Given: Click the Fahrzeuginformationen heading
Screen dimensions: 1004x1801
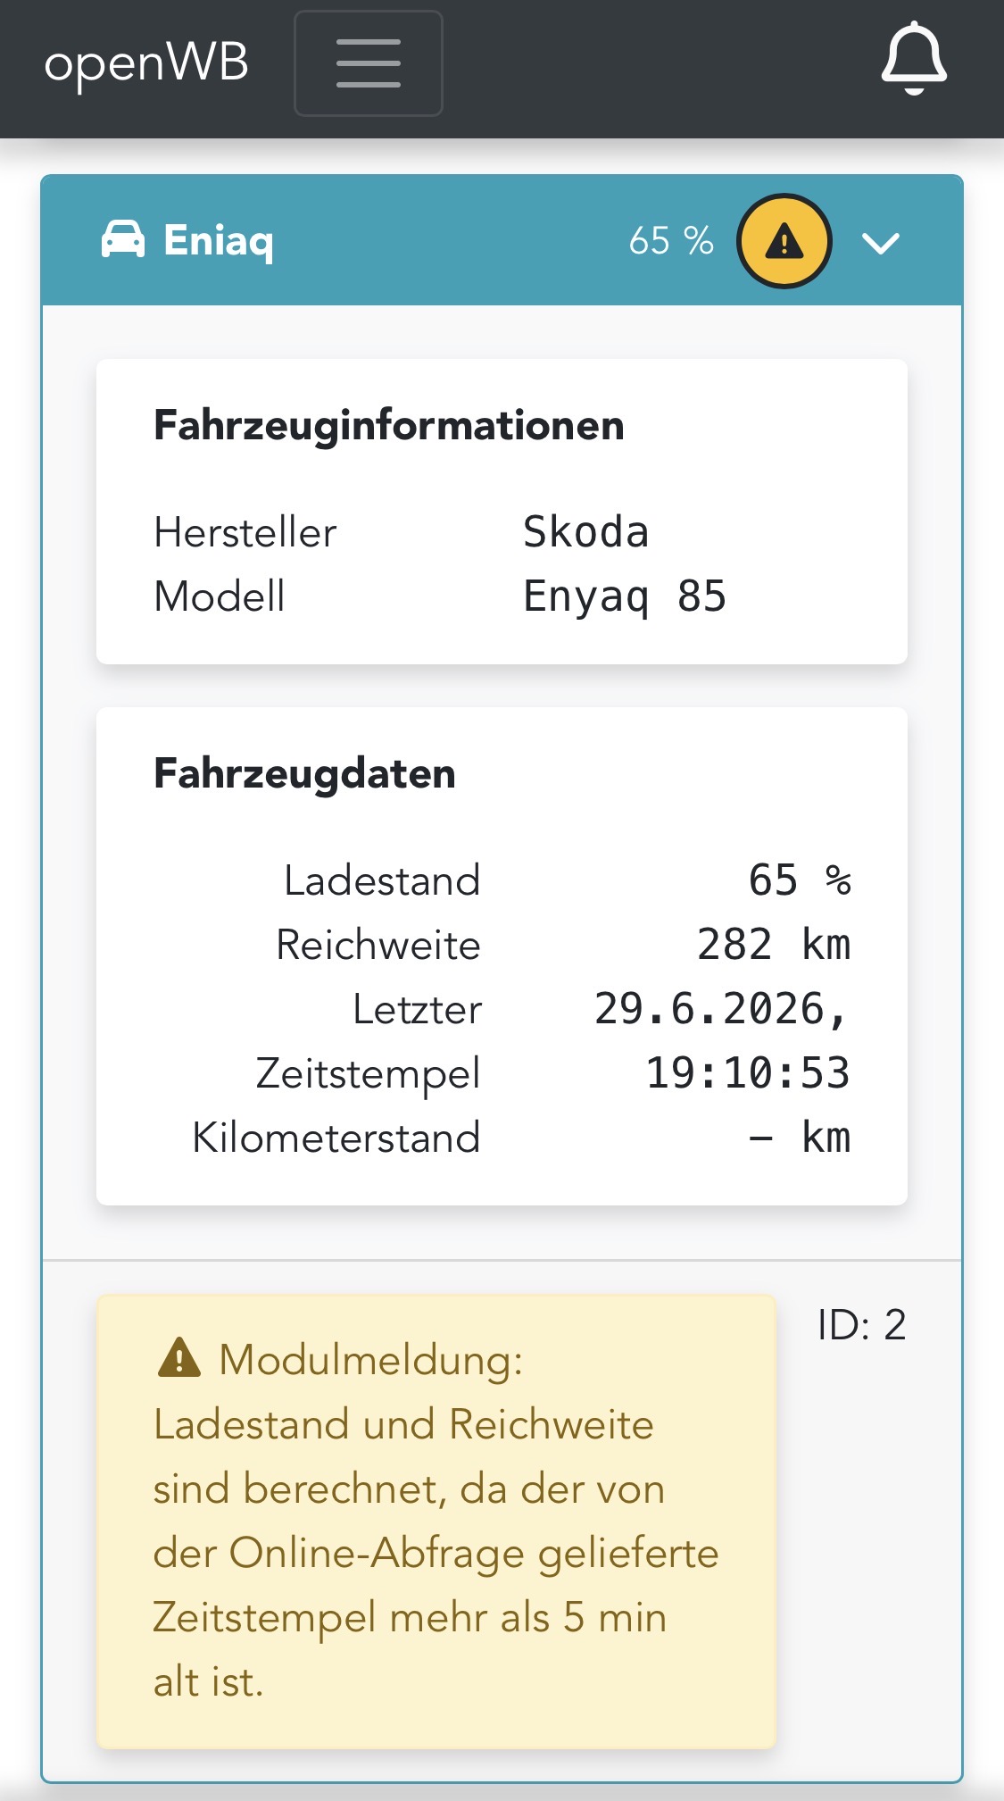Looking at the screenshot, I should [x=388, y=425].
